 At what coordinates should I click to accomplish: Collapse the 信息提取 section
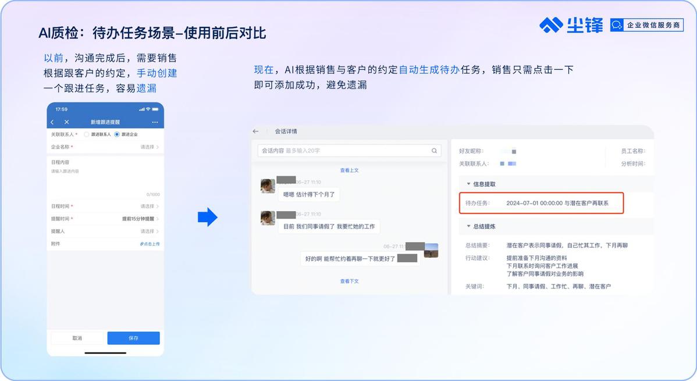(x=468, y=184)
